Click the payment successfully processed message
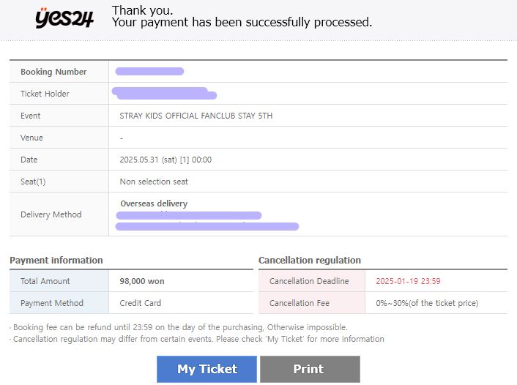This screenshot has height=385, width=517. pos(242,23)
